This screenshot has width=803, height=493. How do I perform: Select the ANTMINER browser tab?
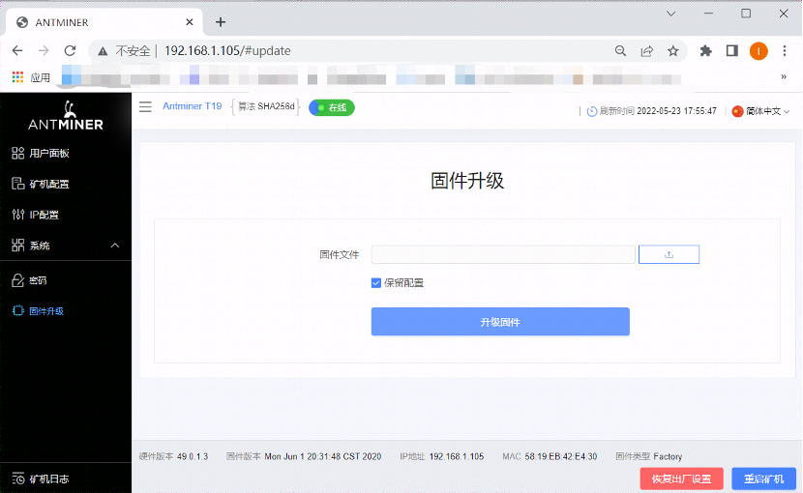pyautogui.click(x=104, y=22)
